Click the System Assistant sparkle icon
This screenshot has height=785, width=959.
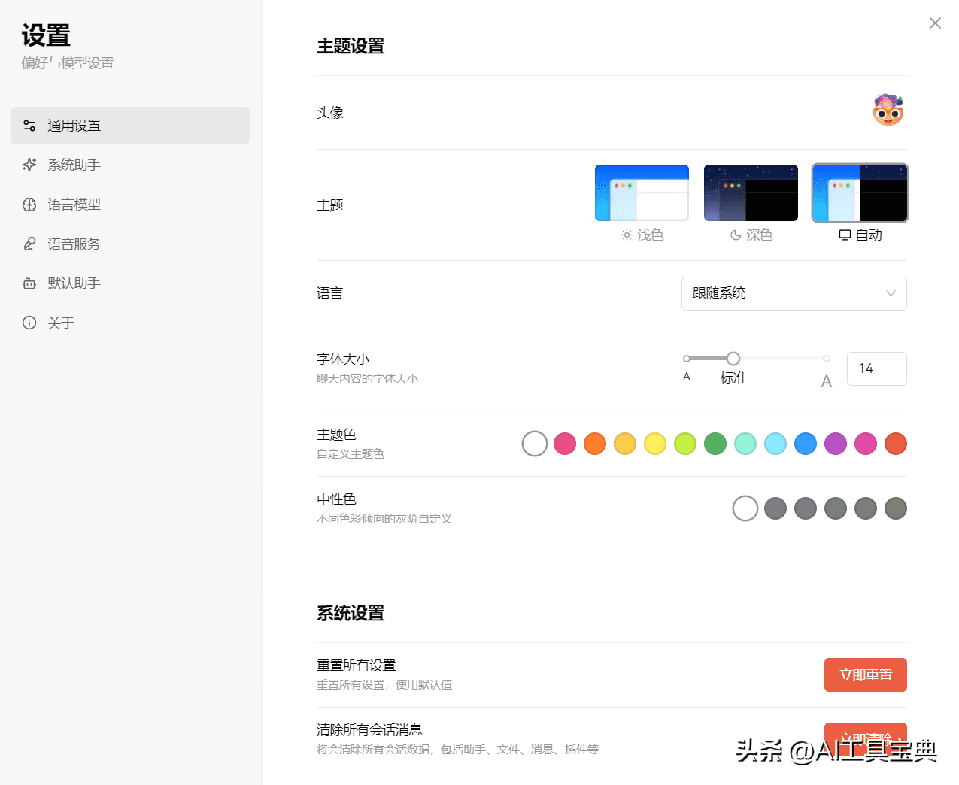click(x=29, y=165)
